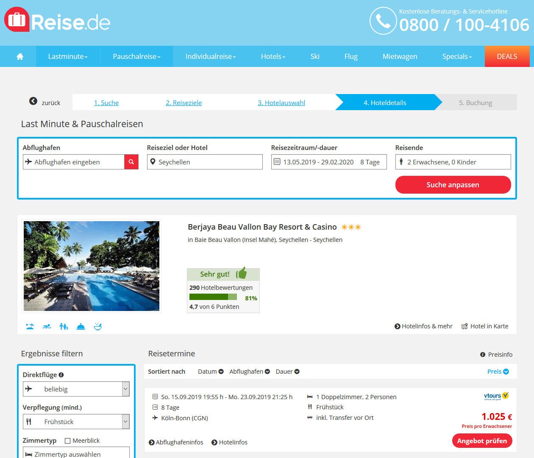
Task: Go to step 3. Hotelauswahl
Action: click(x=281, y=103)
